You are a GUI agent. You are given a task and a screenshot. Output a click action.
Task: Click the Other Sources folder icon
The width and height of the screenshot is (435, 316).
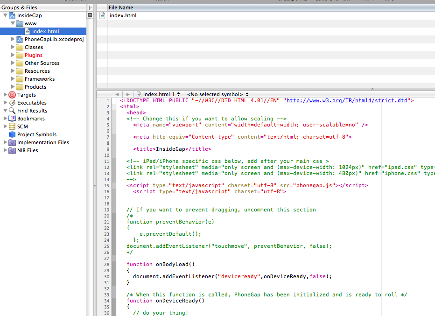20,63
